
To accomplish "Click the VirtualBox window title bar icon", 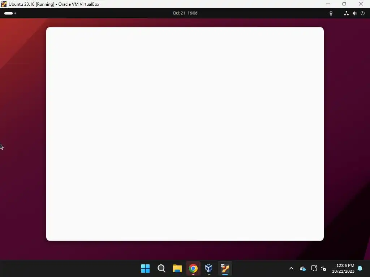I will (4, 4).
